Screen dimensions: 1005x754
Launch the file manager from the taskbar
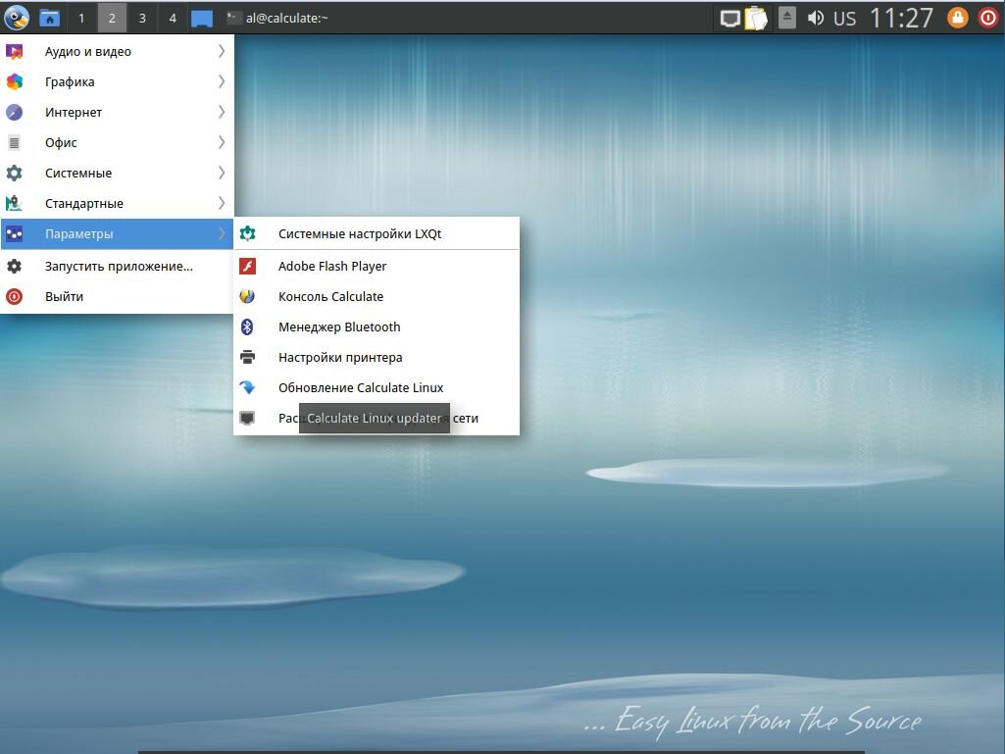[x=48, y=17]
